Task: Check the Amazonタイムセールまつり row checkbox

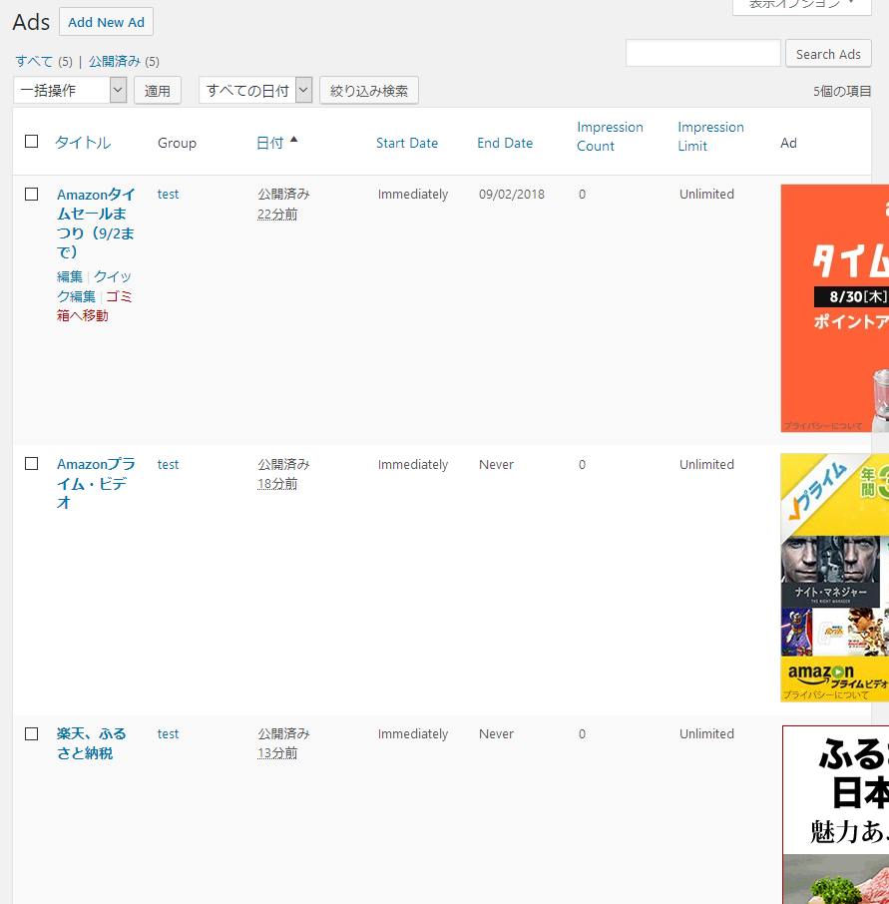Action: click(32, 195)
